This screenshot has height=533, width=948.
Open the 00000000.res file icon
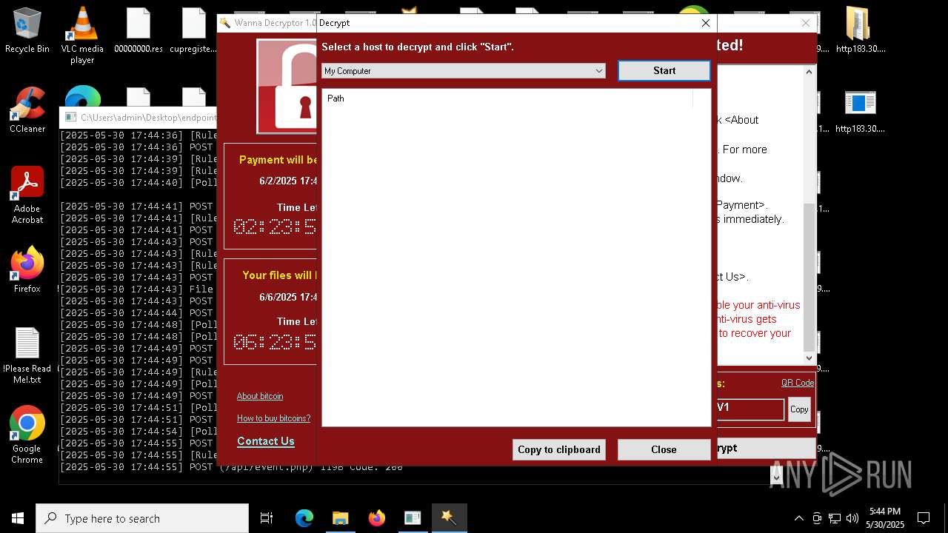(x=138, y=31)
